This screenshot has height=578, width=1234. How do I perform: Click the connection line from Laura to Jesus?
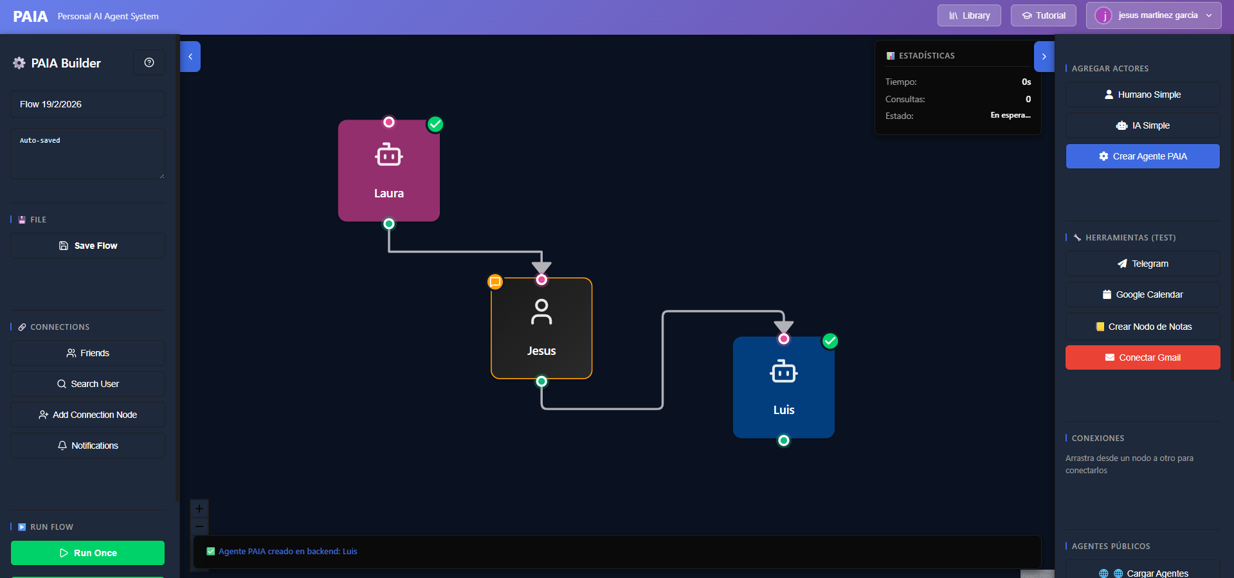tap(466, 251)
